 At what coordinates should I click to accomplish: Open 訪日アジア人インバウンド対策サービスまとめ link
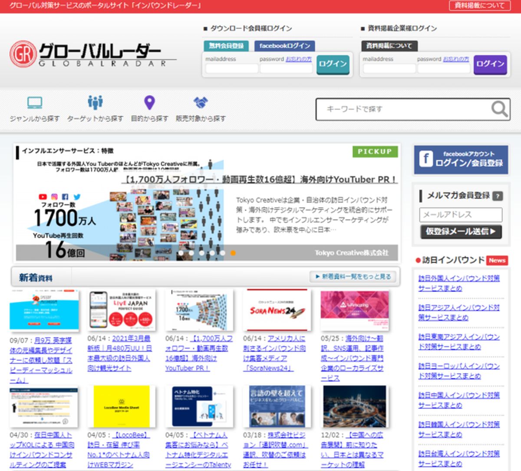pos(459,312)
